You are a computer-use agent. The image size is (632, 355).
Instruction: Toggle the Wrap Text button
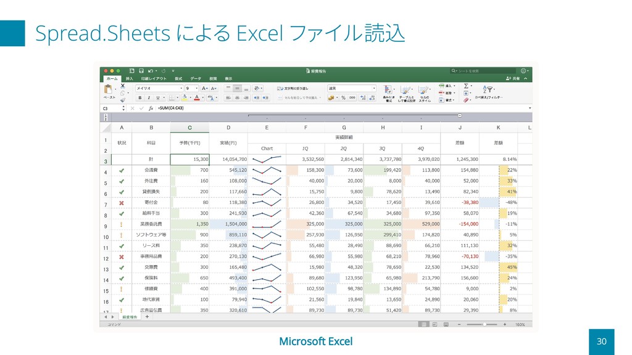(x=293, y=88)
